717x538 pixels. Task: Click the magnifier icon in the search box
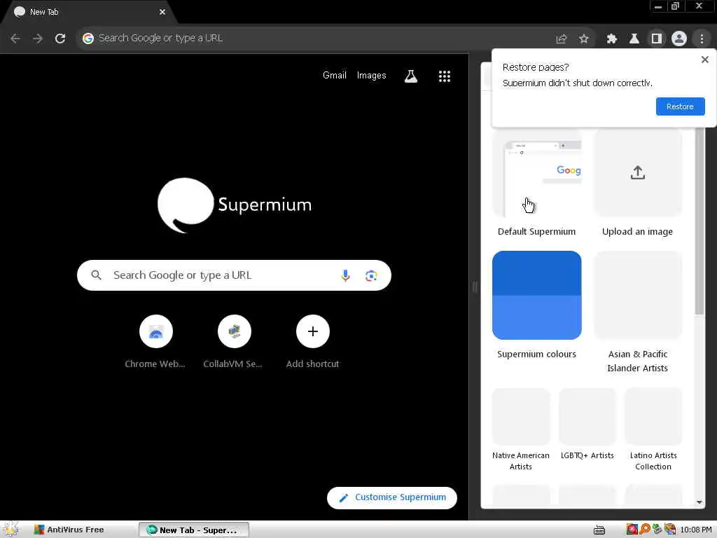pos(96,275)
